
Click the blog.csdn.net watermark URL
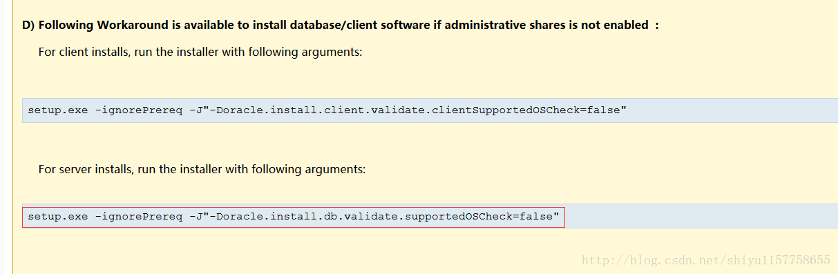[706, 260]
